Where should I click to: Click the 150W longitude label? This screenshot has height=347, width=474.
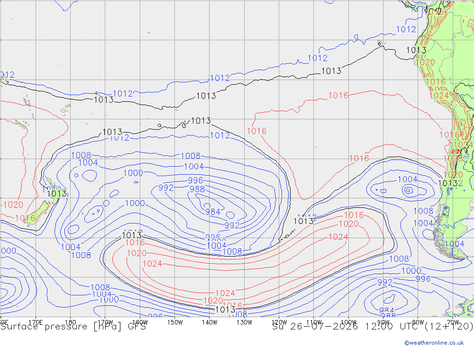click(x=175, y=322)
